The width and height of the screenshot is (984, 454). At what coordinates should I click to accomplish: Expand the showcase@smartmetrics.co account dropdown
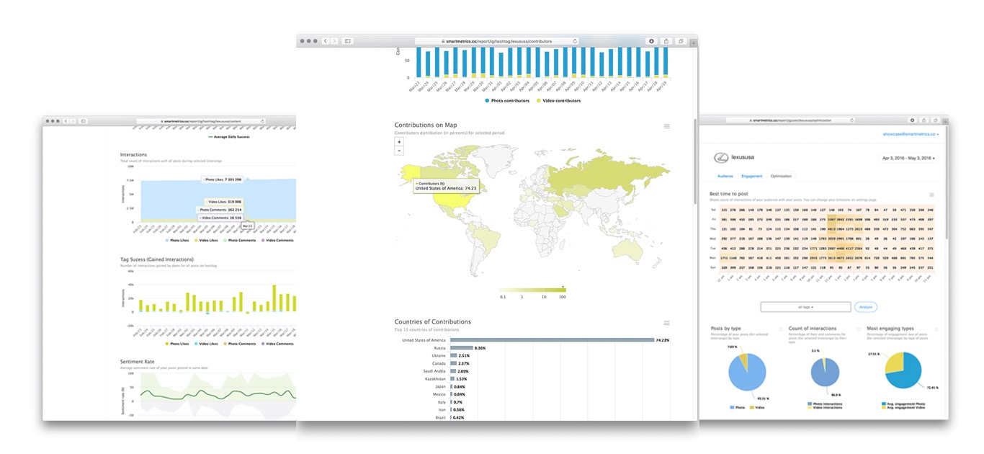[911, 134]
